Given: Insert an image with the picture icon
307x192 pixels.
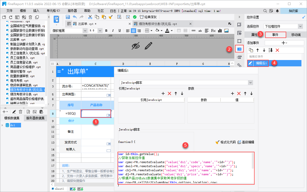Looking at the screenshot, I should click(x=226, y=31).
